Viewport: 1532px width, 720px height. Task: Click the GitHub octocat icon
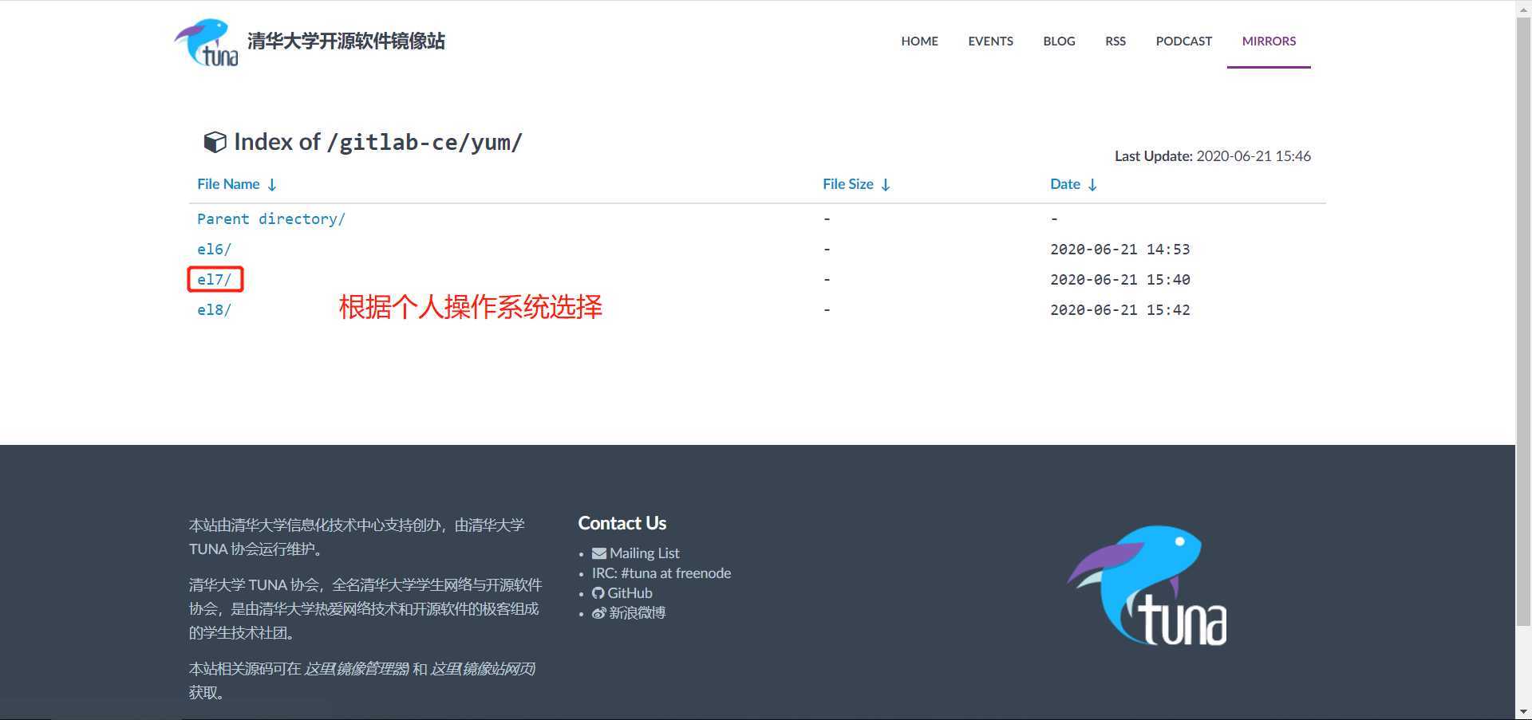point(598,593)
